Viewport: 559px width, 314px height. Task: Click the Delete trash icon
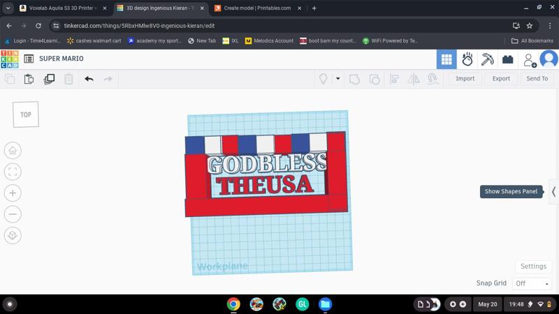point(68,79)
